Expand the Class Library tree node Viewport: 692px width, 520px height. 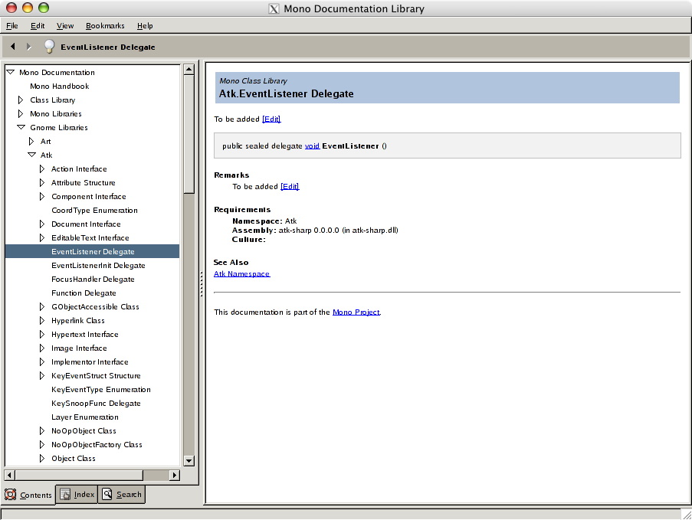(20, 100)
